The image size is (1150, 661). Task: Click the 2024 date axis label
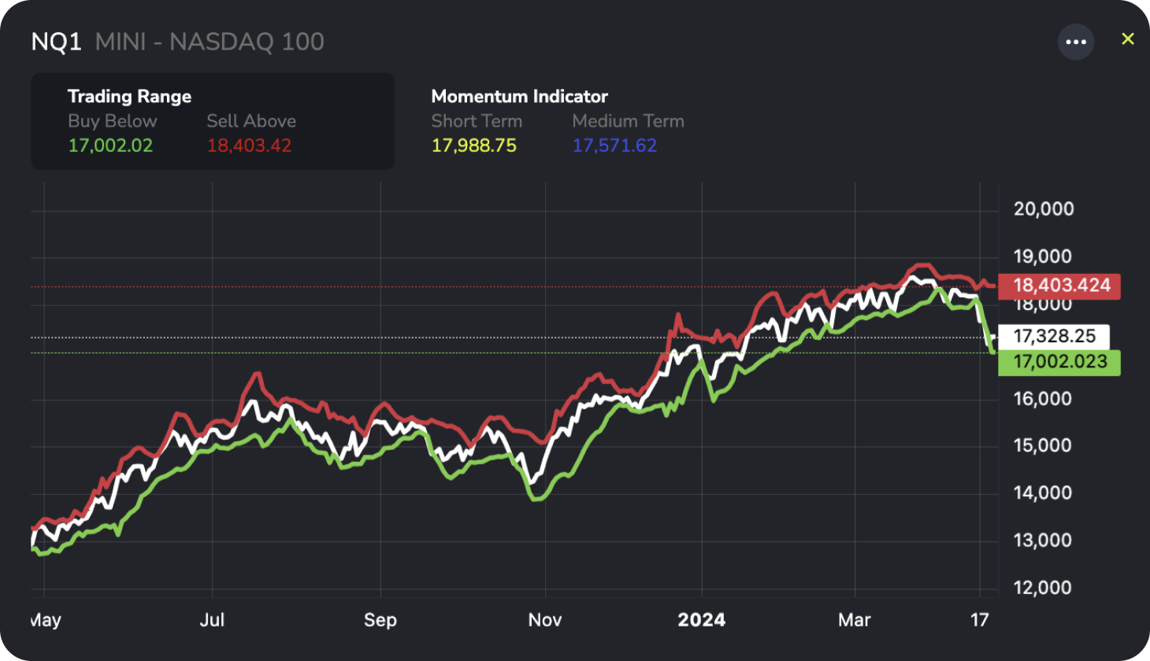[702, 620]
